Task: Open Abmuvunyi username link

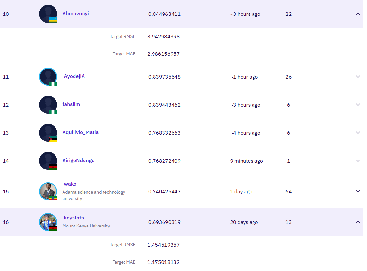Action: [75, 14]
